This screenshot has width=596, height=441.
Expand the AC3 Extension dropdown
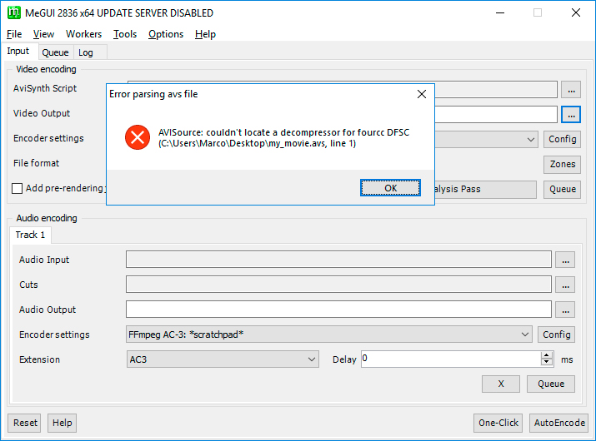[x=312, y=359]
